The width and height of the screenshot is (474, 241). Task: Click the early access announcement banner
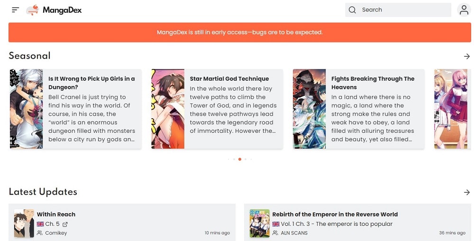[x=240, y=32]
